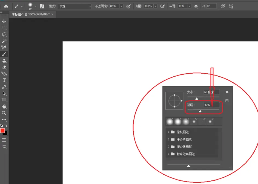The image size is (258, 184).
Task: Select the Eraser tool
Action: 4,67
